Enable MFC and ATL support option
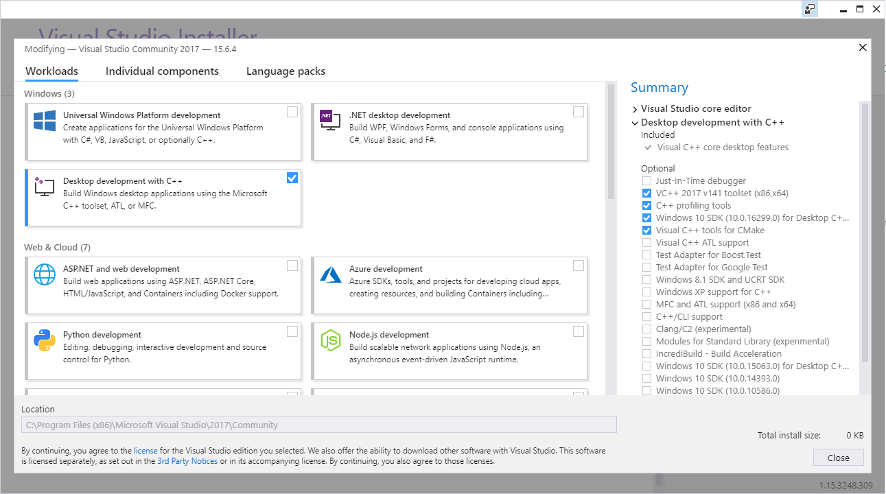 pos(646,305)
